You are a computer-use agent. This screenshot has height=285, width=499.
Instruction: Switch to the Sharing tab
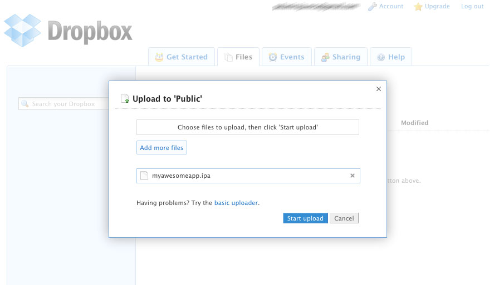click(x=341, y=57)
